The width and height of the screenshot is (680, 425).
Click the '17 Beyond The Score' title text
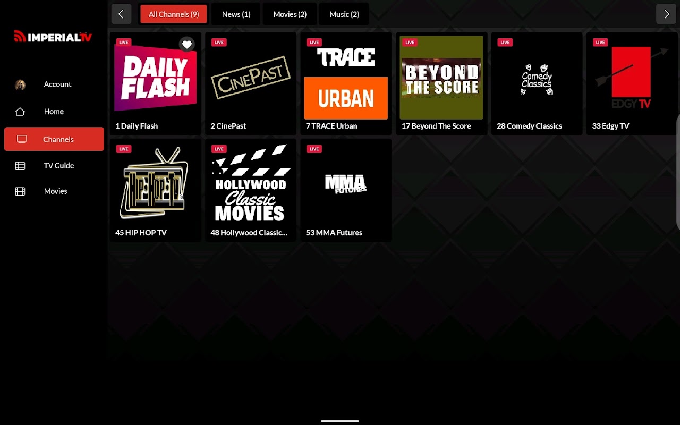point(436,126)
